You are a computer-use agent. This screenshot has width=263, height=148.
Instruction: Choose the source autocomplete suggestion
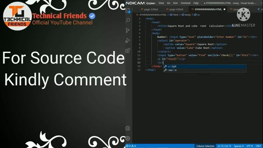point(205,70)
